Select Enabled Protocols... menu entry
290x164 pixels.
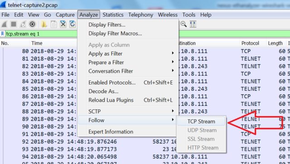(x=128, y=83)
